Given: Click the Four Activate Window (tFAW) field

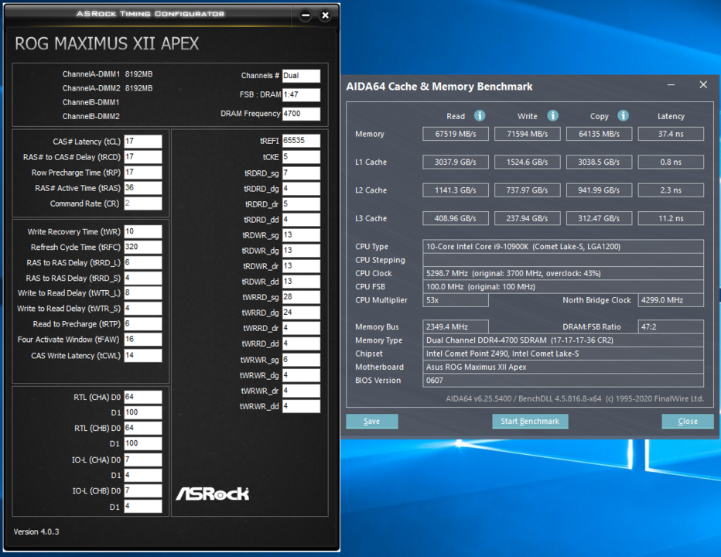Looking at the screenshot, I should [x=142, y=340].
